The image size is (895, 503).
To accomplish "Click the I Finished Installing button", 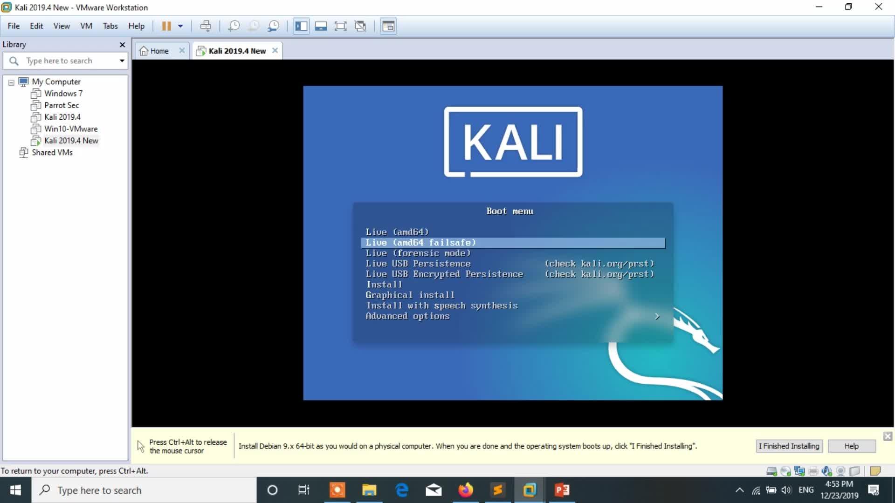I will (x=789, y=446).
